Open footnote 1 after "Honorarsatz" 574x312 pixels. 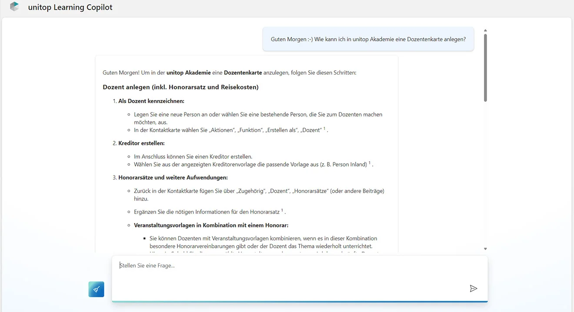[x=282, y=210]
